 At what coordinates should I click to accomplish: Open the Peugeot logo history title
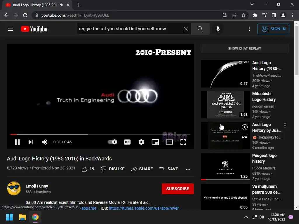[264, 158]
